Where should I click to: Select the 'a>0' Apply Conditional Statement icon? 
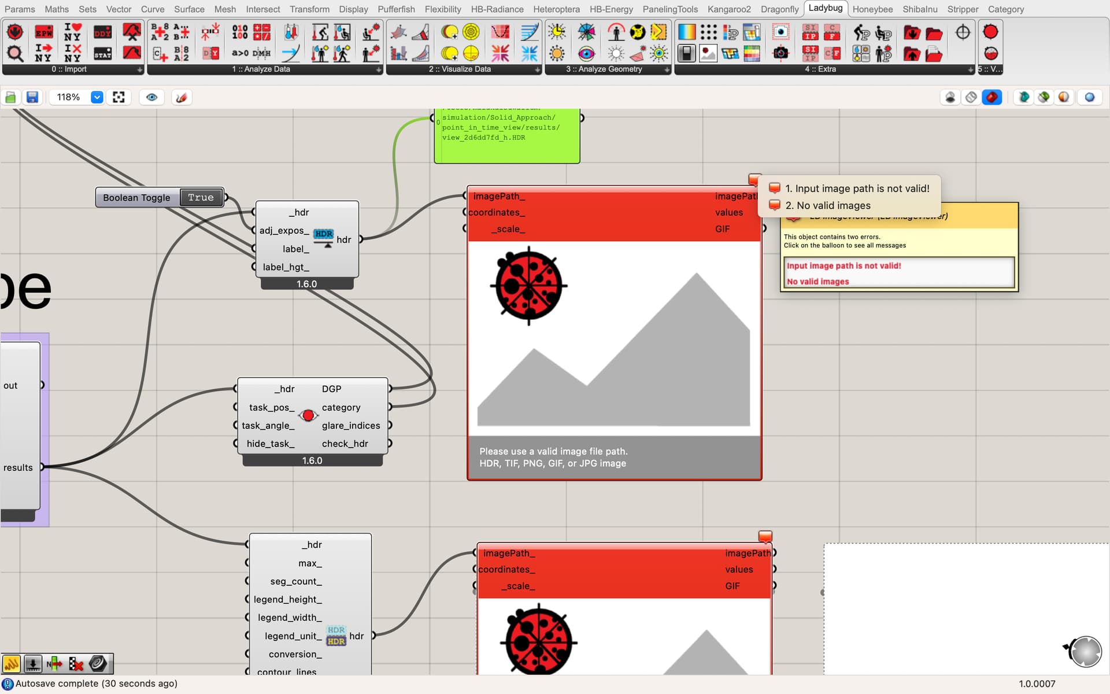pos(240,53)
